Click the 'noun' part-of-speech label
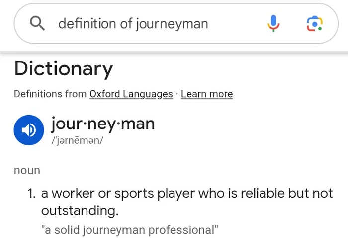The width and height of the screenshot is (348, 247). point(27,170)
